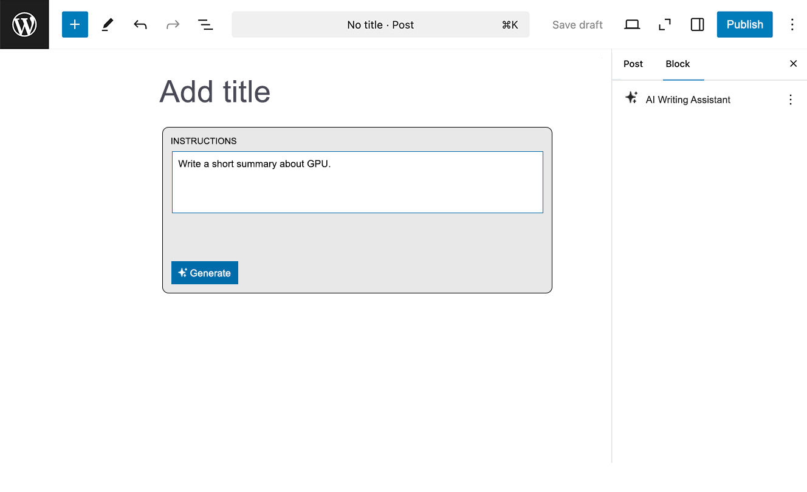This screenshot has height=492, width=807.
Task: Open AI Writing Assistant block options
Action: click(x=790, y=100)
